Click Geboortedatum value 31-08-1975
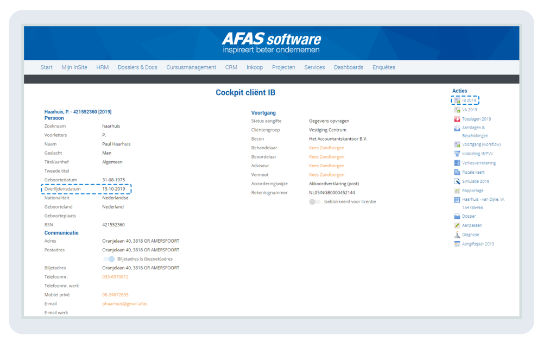 coord(113,180)
